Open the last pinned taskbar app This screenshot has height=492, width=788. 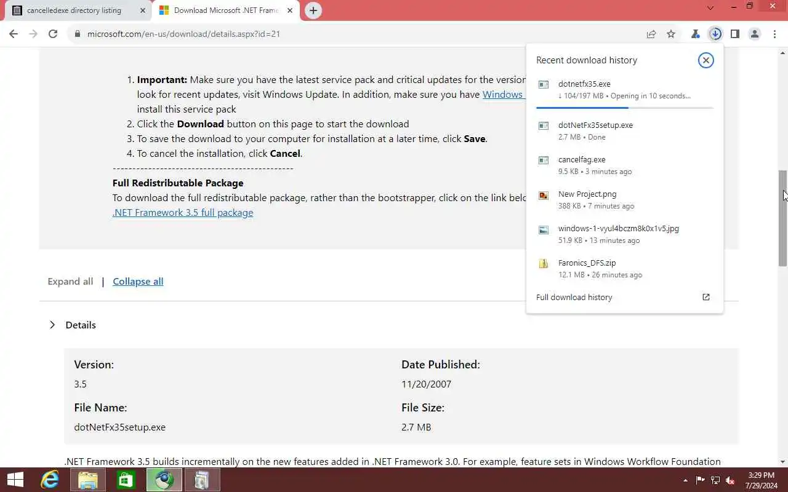click(x=202, y=480)
